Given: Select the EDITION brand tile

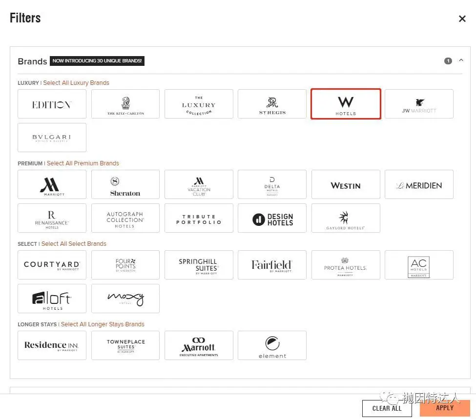Looking at the screenshot, I should click(x=52, y=104).
